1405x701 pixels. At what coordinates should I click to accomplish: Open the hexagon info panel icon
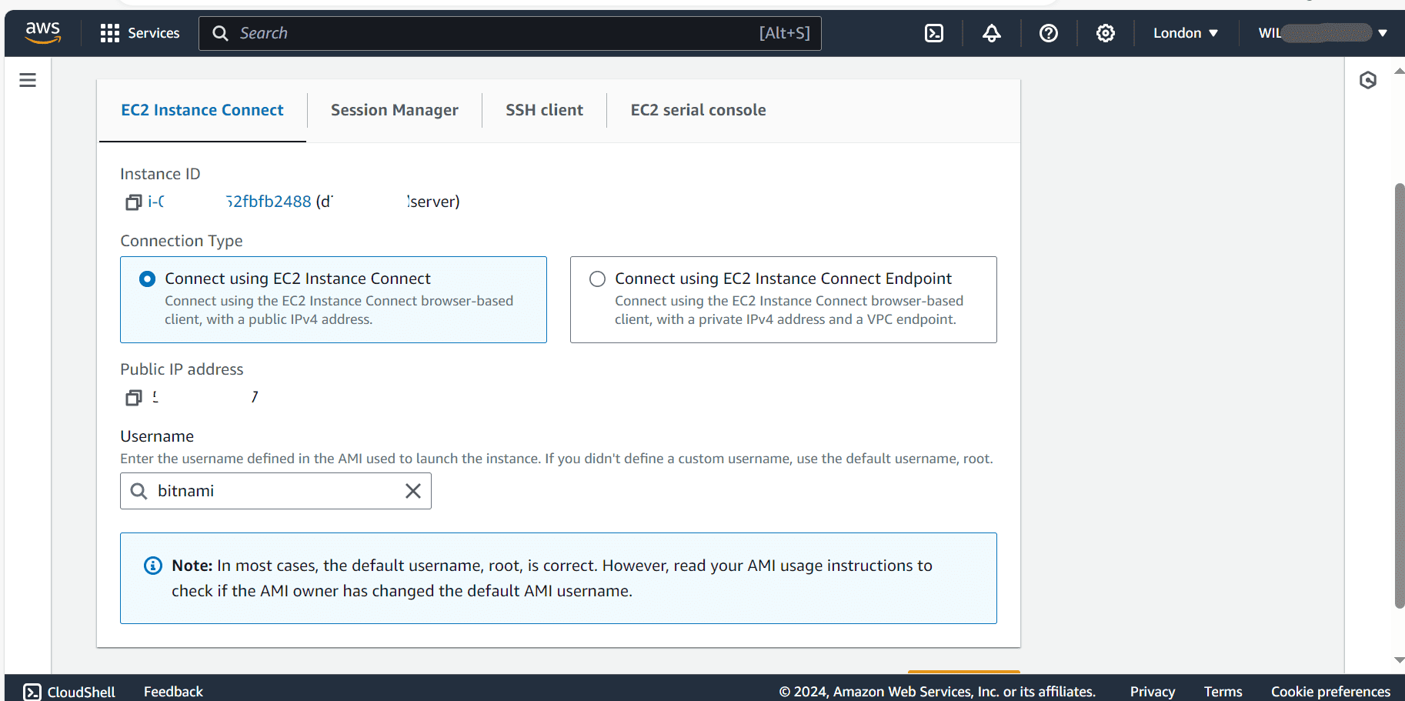pyautogui.click(x=1368, y=80)
